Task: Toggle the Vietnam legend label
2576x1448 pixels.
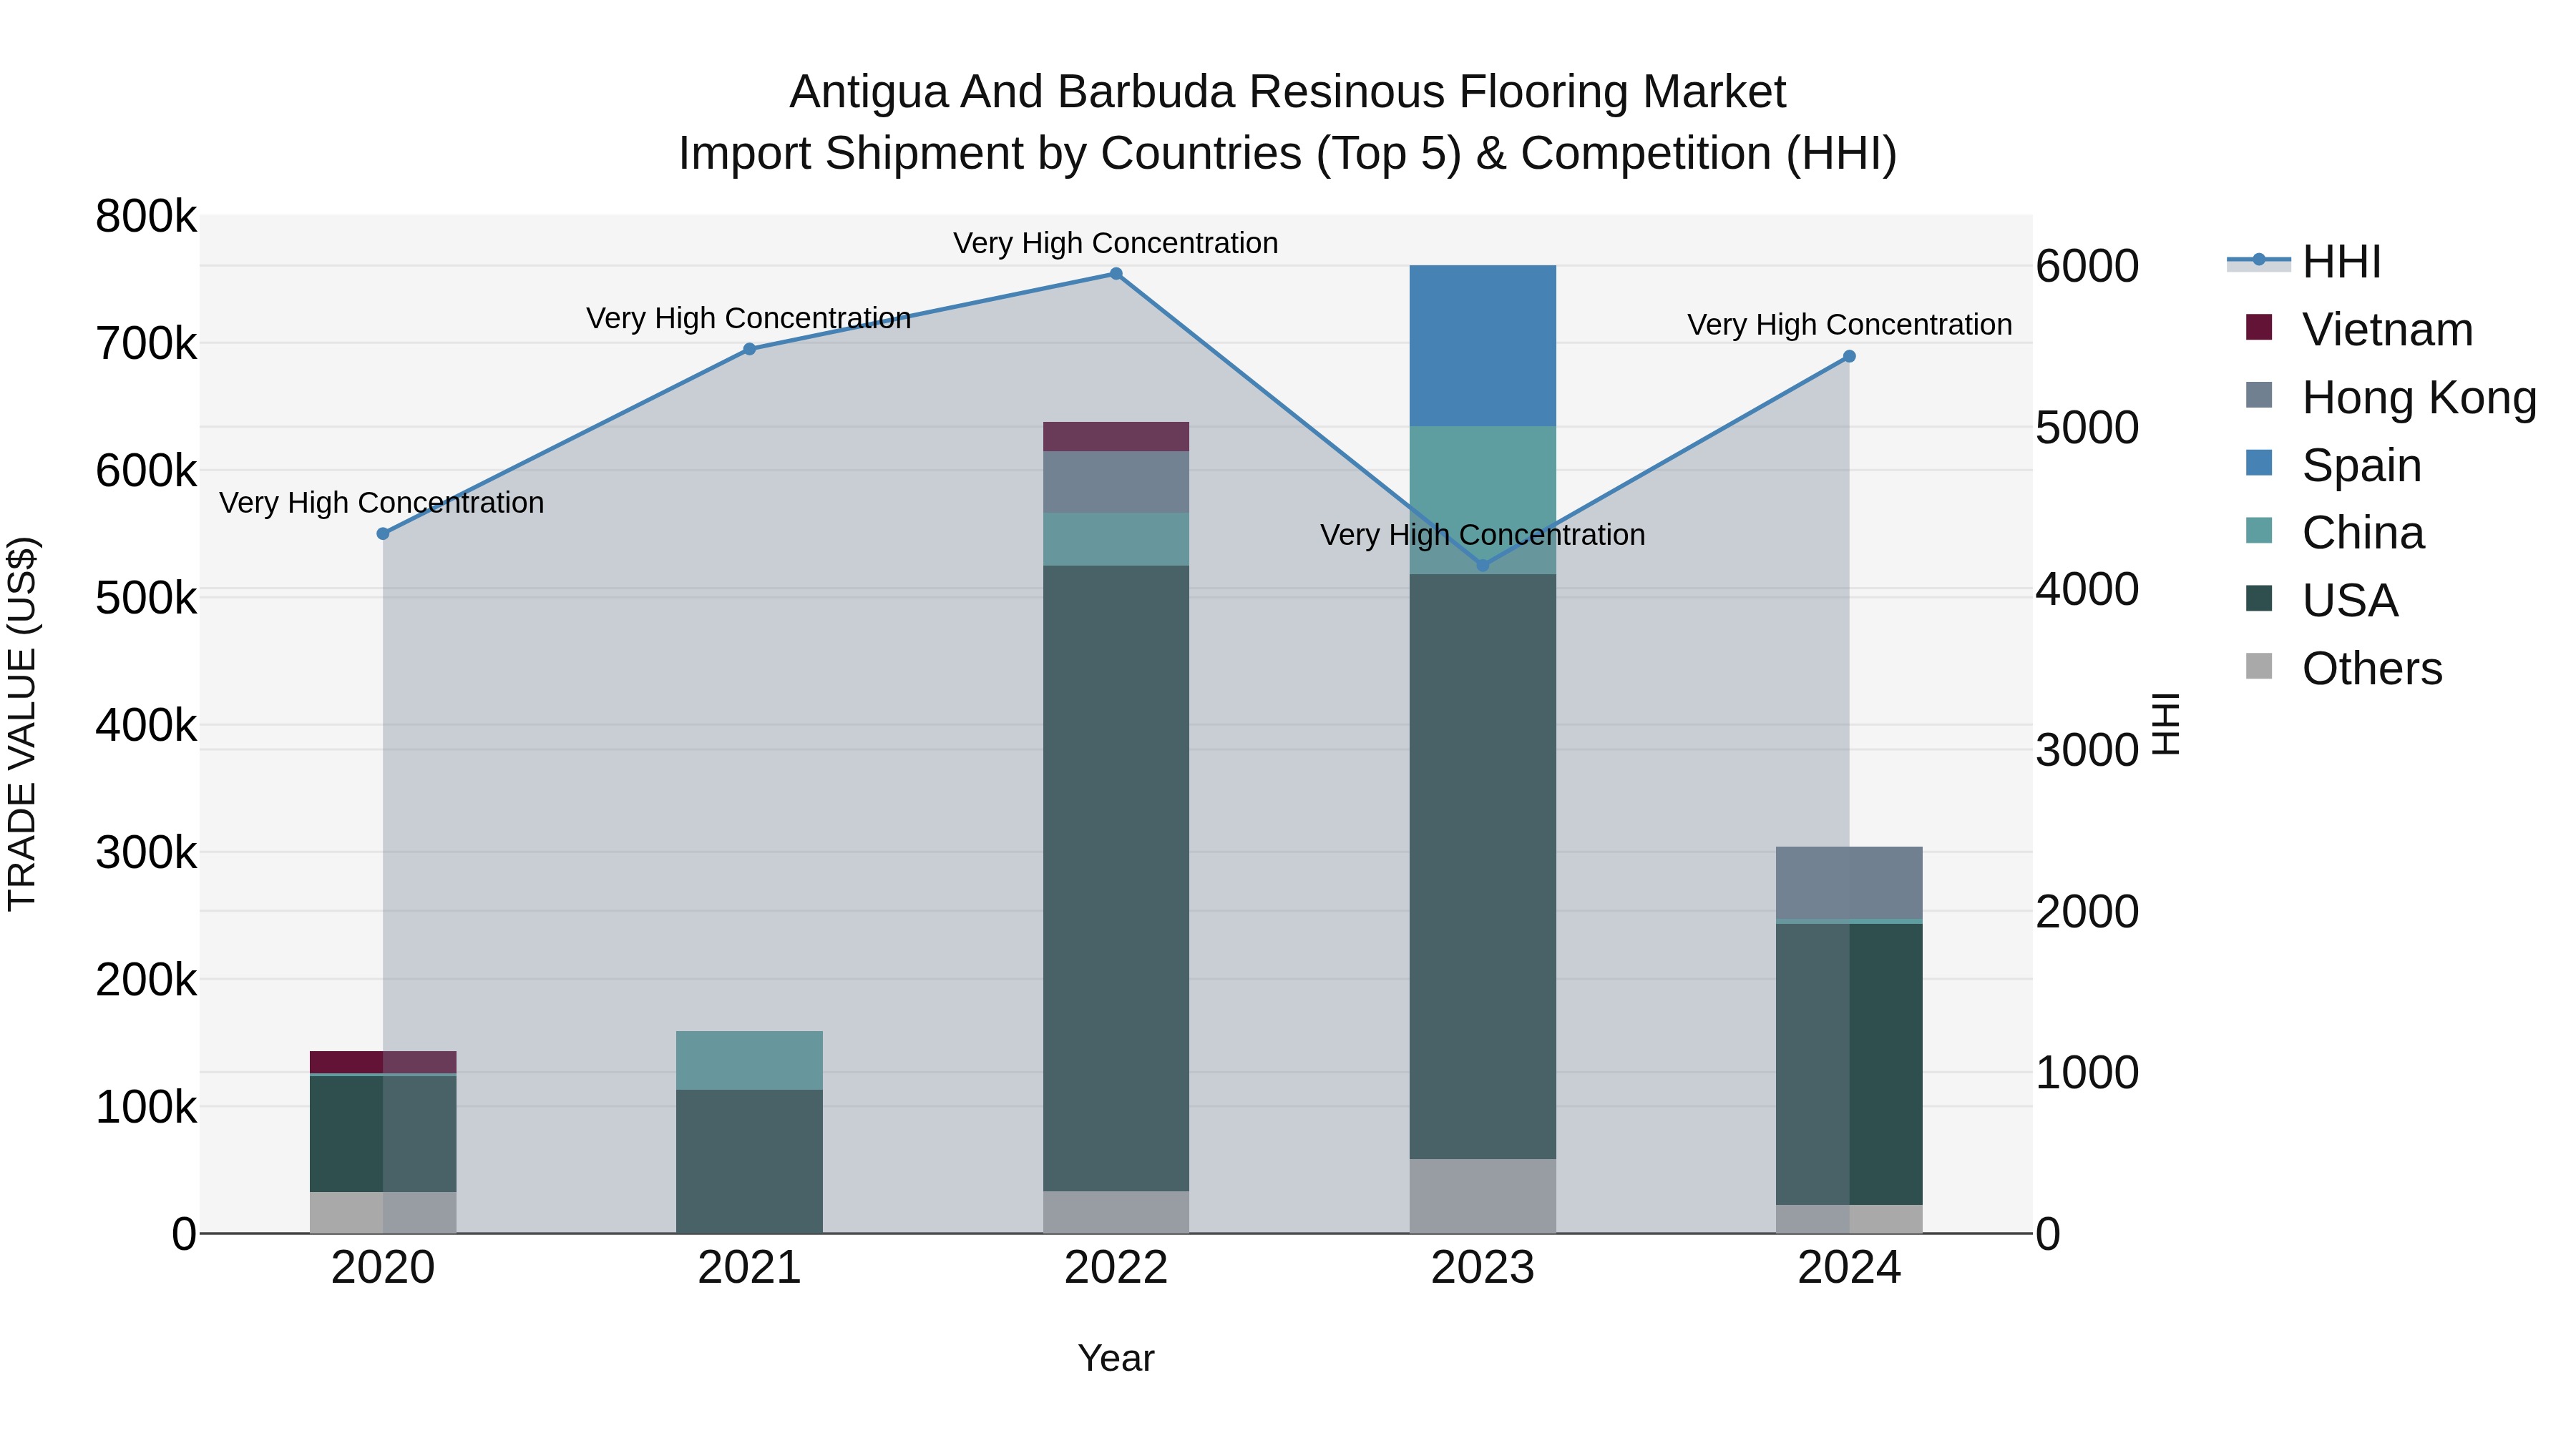Action: coord(2387,330)
